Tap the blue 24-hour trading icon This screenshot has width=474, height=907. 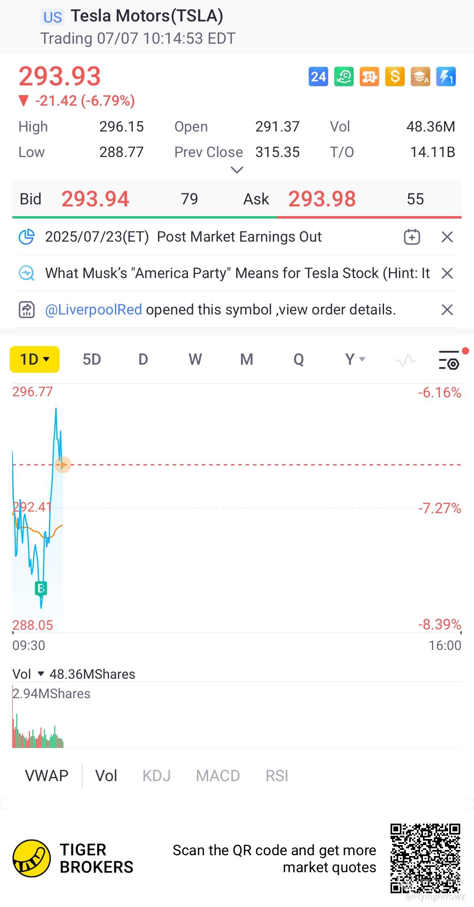coord(318,76)
